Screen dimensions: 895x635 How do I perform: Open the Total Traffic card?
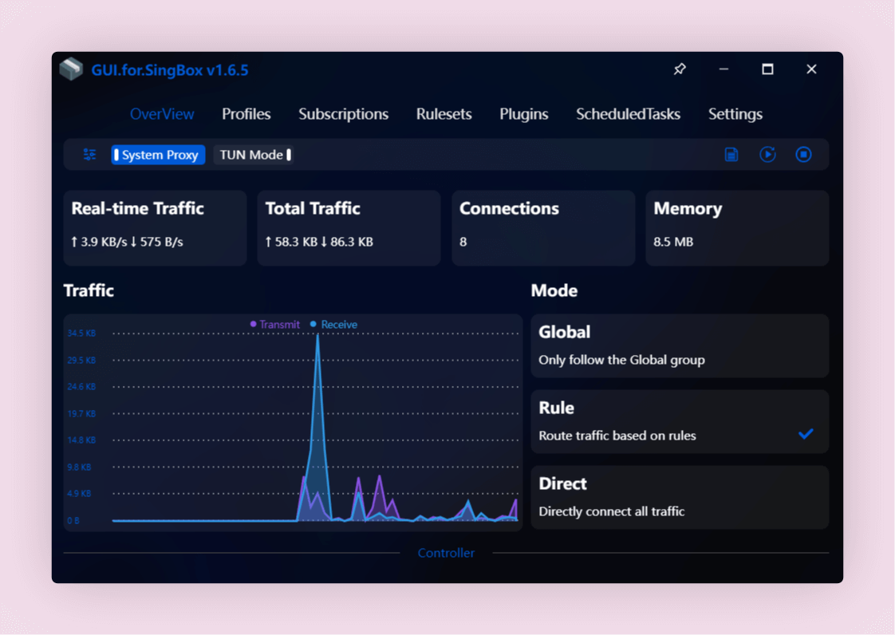tap(349, 228)
